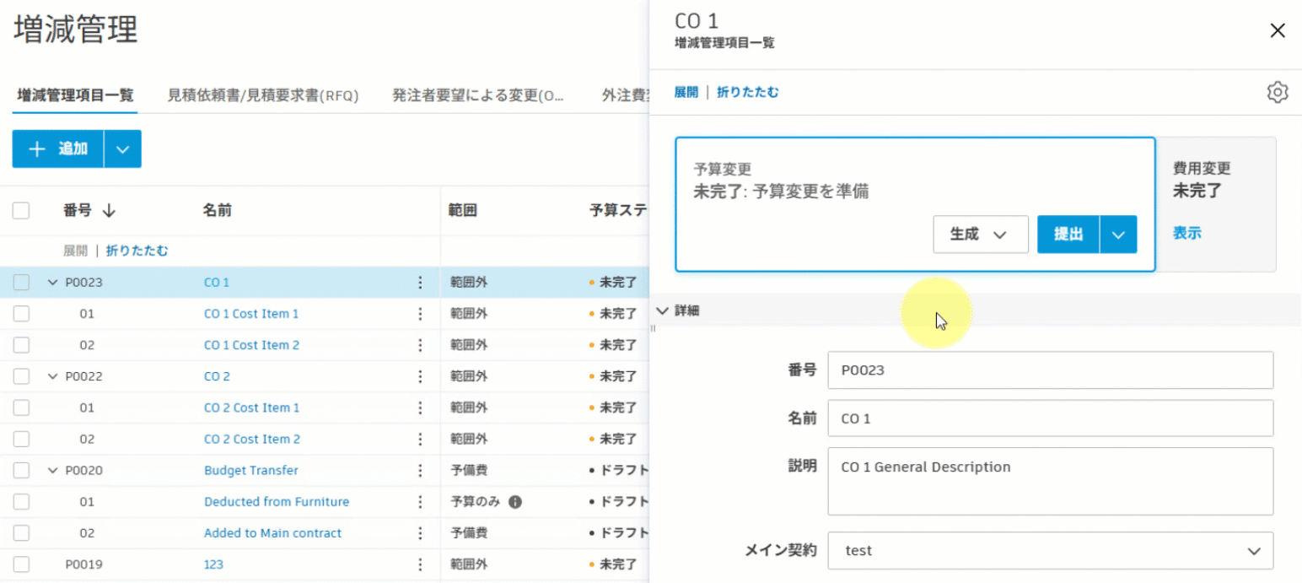The height and width of the screenshot is (583, 1302).
Task: Open the panel settings gear icon
Action: [x=1278, y=91]
